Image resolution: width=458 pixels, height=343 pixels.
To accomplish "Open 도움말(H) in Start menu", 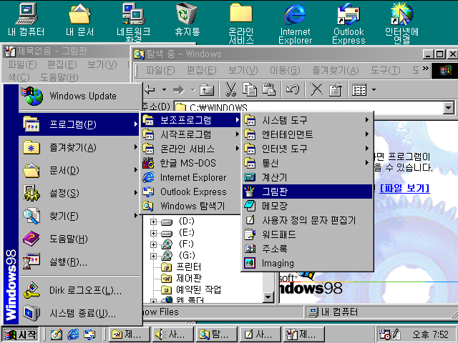I will pyautogui.click(x=79, y=239).
